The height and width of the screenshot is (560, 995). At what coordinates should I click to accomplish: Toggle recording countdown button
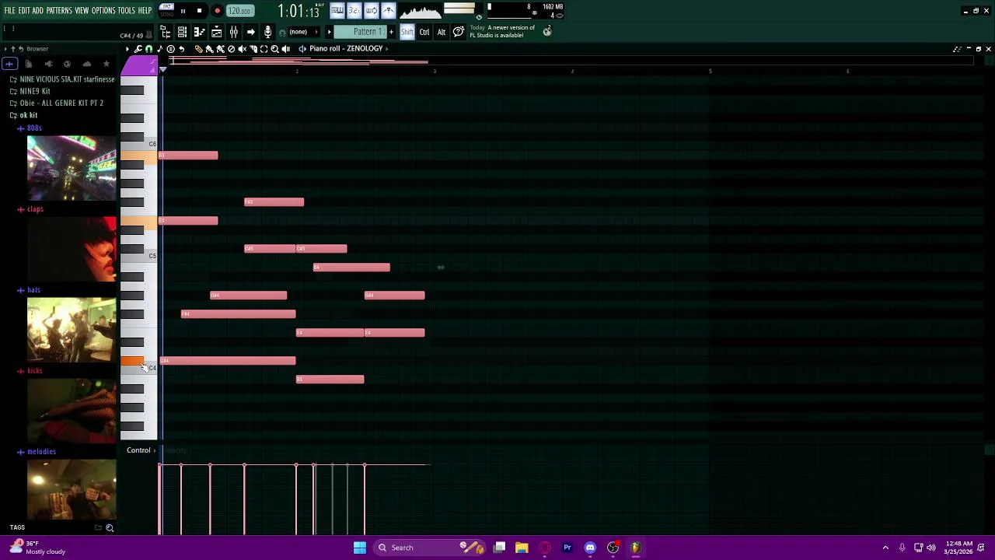pos(354,10)
